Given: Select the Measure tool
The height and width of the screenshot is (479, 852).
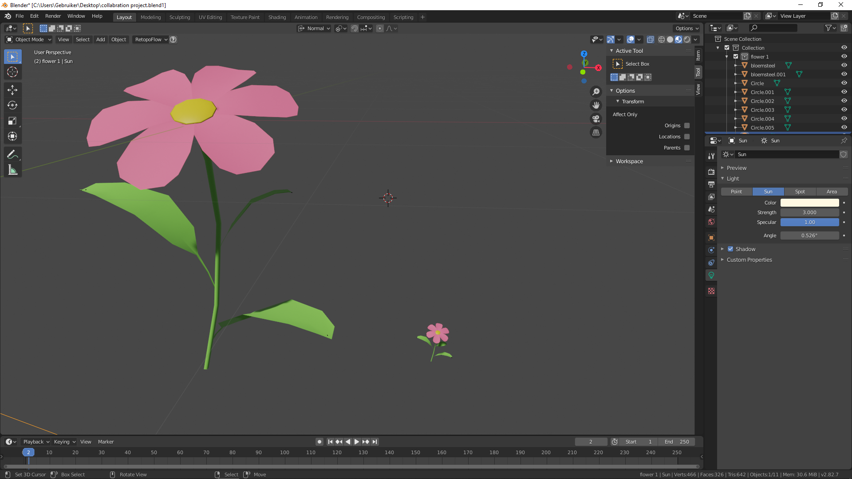Looking at the screenshot, I should [x=12, y=170].
